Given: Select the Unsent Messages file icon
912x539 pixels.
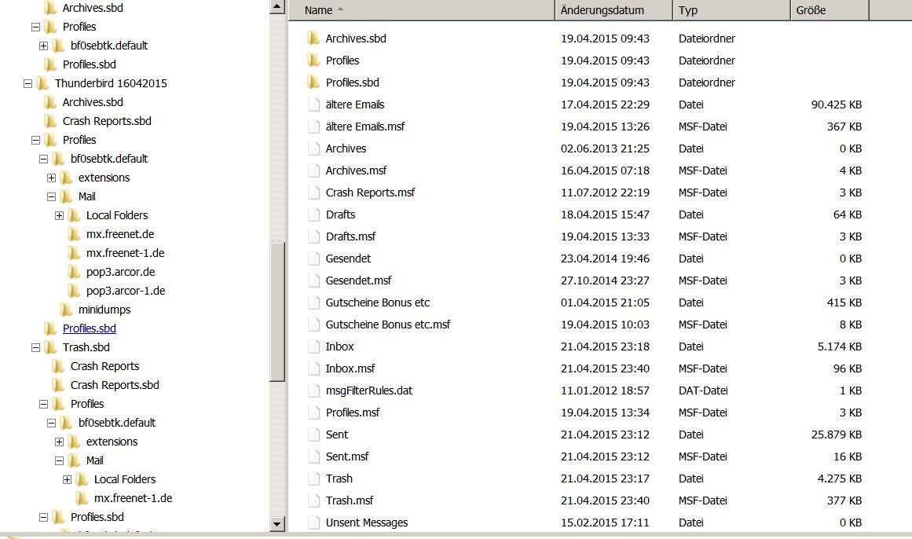Looking at the screenshot, I should 313,522.
